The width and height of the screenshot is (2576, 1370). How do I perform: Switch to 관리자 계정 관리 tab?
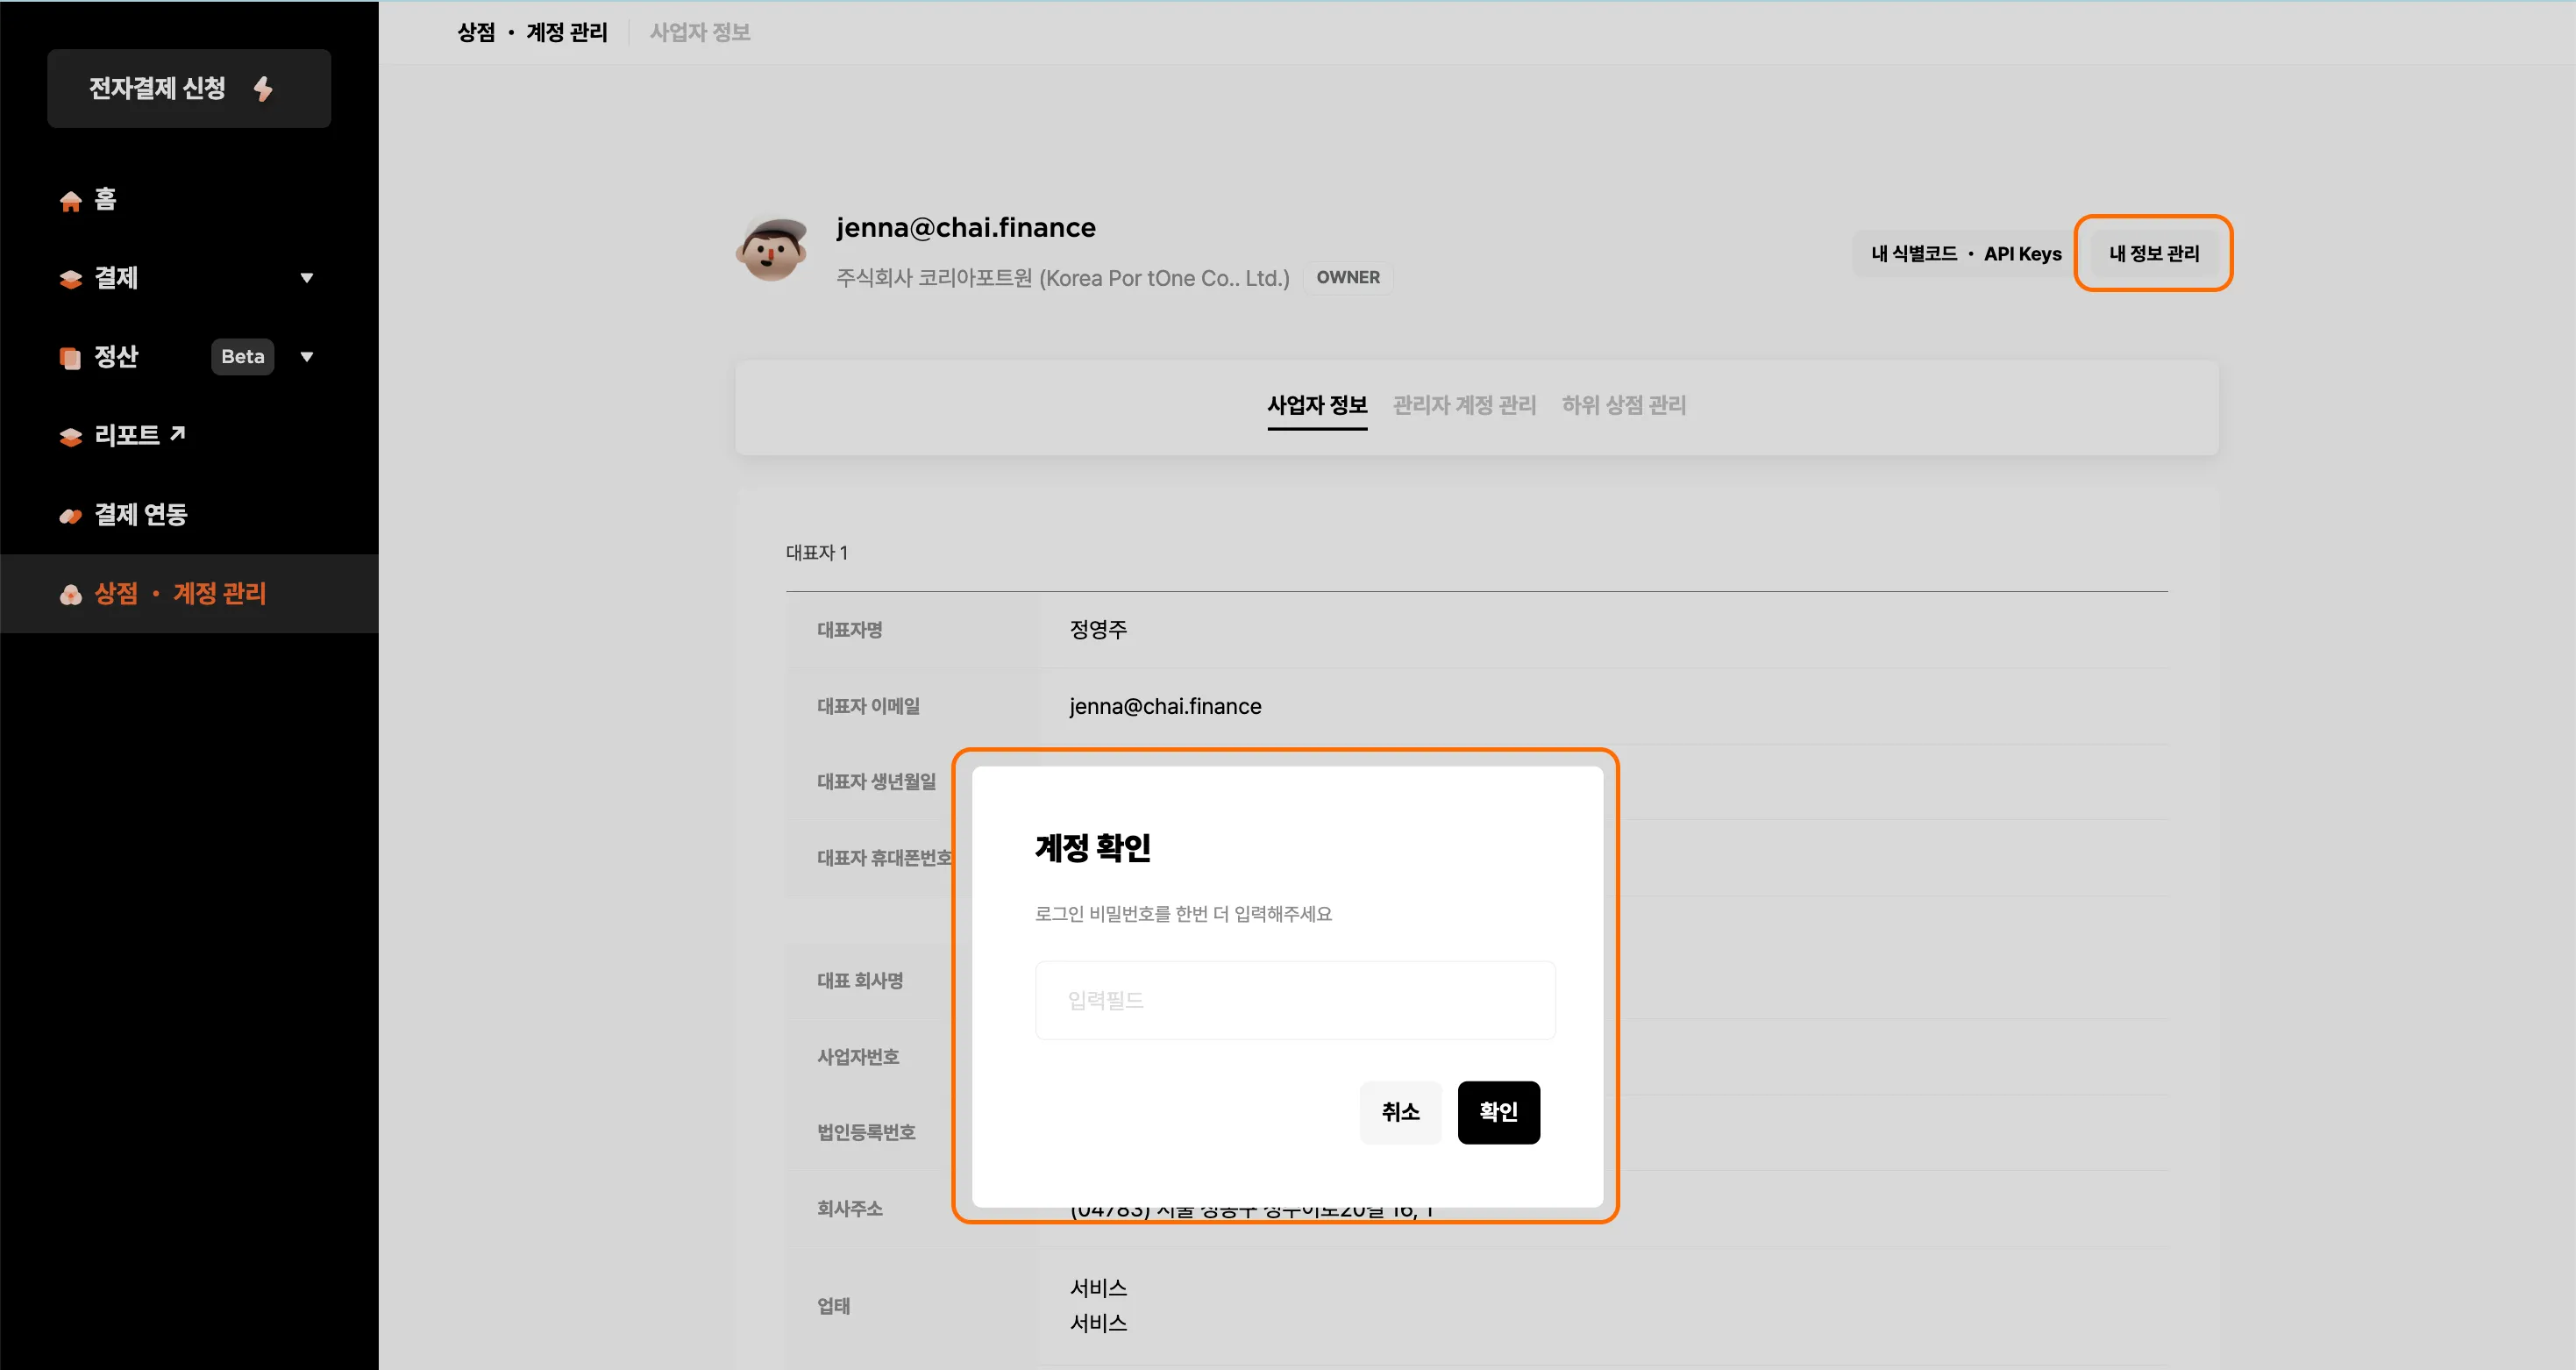(x=1464, y=405)
